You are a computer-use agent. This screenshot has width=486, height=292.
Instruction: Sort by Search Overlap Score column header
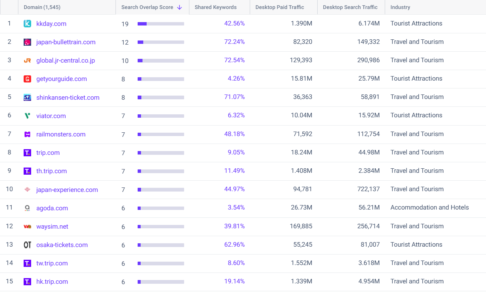point(147,7)
